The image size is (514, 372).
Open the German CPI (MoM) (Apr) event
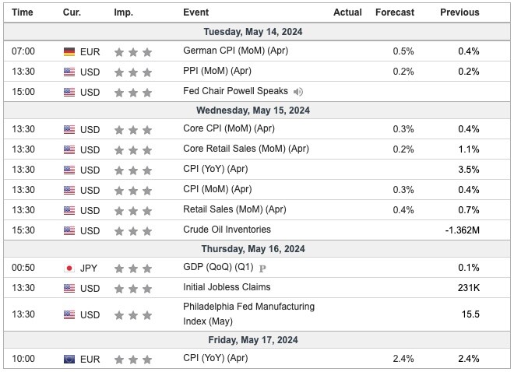click(236, 51)
